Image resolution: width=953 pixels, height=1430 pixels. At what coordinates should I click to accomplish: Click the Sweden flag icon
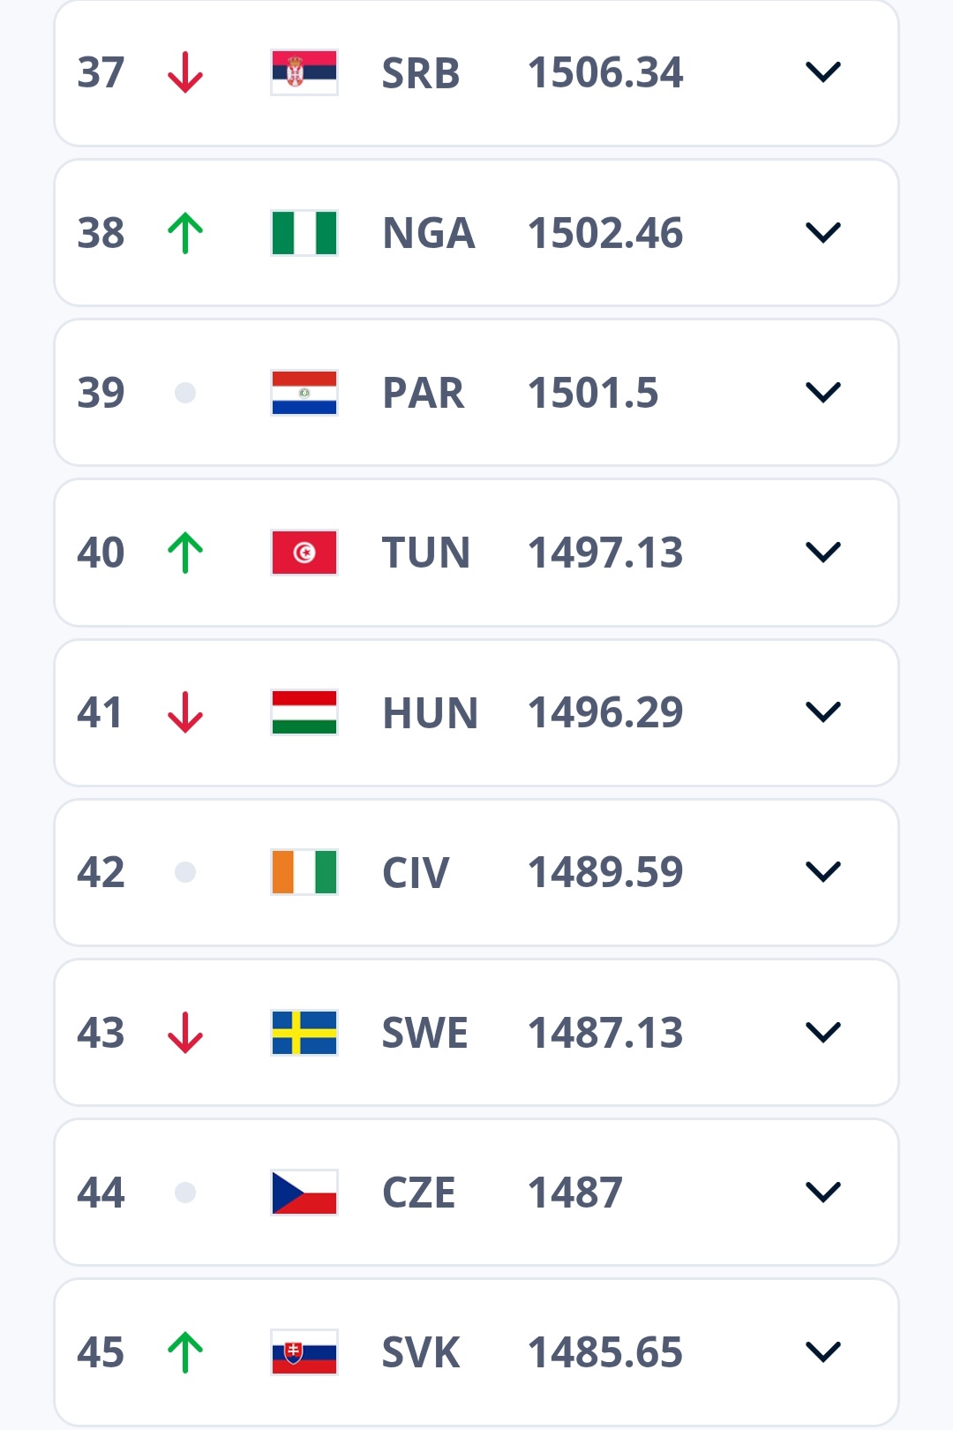coord(304,1033)
